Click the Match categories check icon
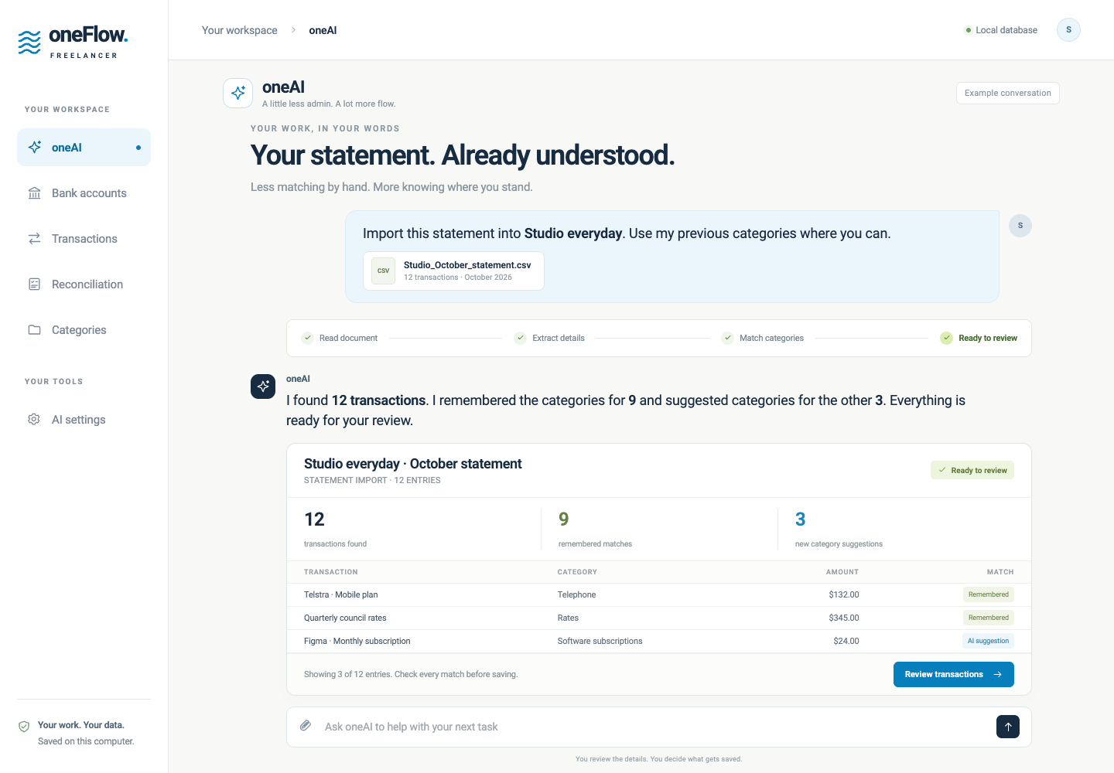Screen dimensions: 1114x773 727,338
